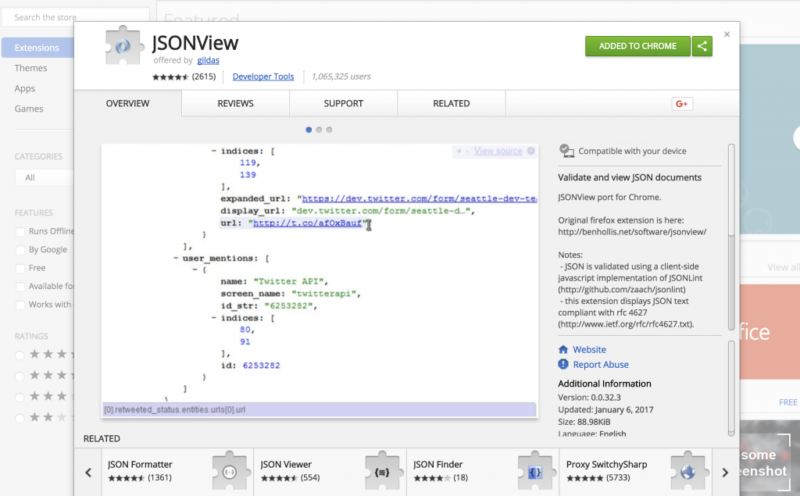Switch to the REVIEWS tab
The width and height of the screenshot is (800, 496).
[x=235, y=104]
